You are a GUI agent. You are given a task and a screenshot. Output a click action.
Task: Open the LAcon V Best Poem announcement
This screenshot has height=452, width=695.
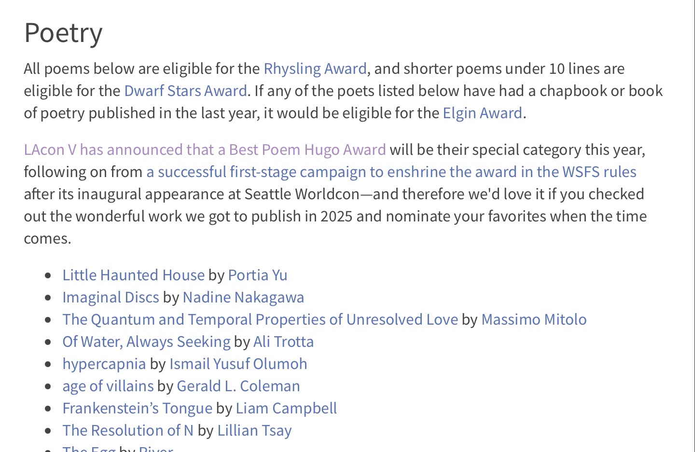[205, 150]
